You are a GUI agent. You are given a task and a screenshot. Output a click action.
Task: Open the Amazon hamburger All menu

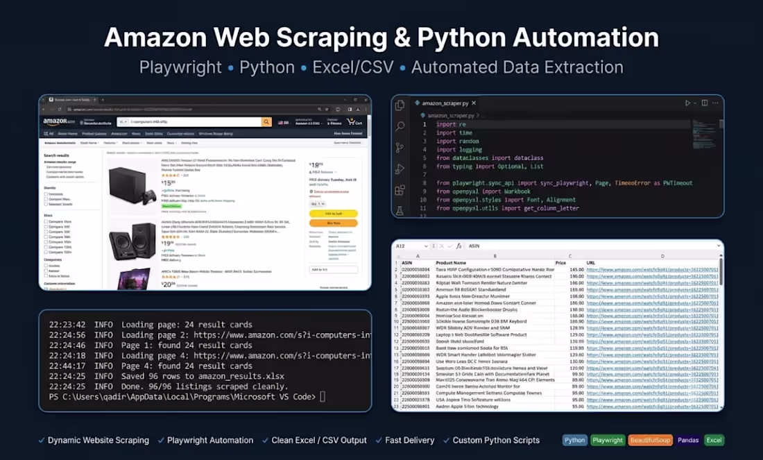coord(49,133)
